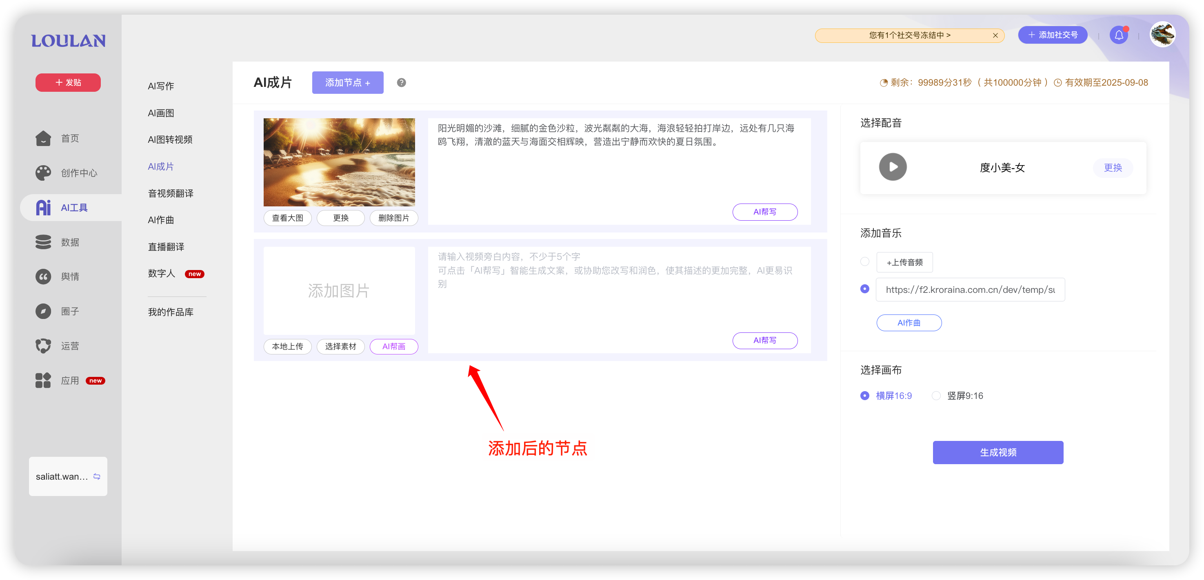Click the LOULAN logo
Screen dimensions: 1204x580
pos(68,41)
